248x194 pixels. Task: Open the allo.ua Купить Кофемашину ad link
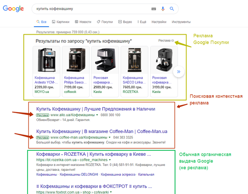point(96,109)
